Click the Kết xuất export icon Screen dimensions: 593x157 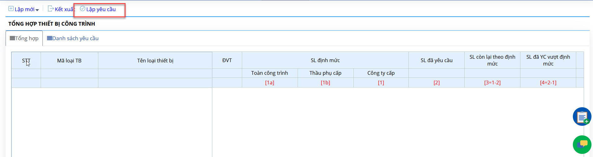pos(51,9)
